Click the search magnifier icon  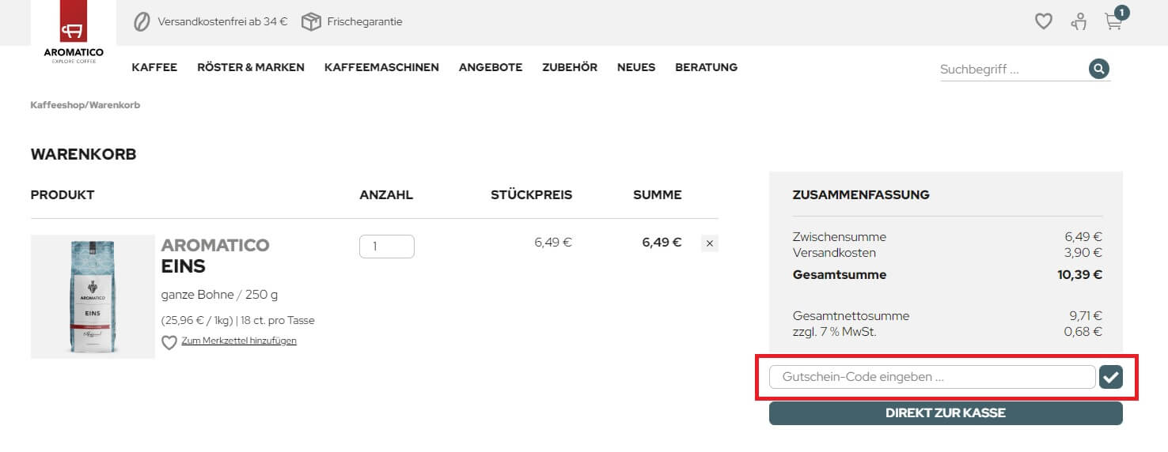[x=1098, y=69]
